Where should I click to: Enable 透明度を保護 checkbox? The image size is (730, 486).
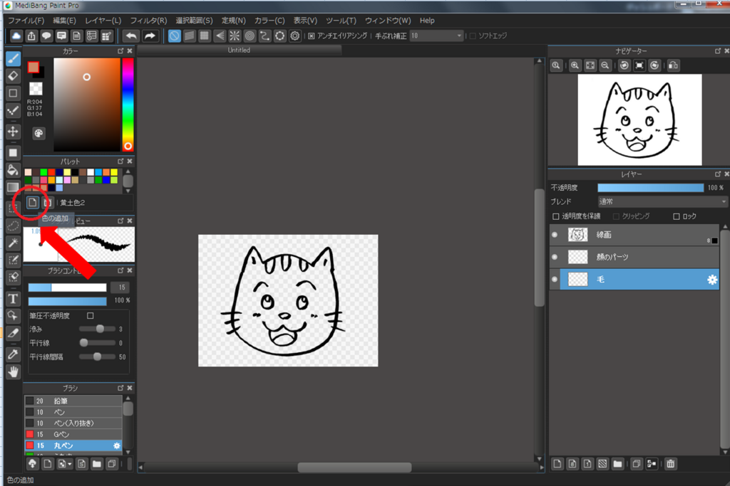(x=555, y=216)
